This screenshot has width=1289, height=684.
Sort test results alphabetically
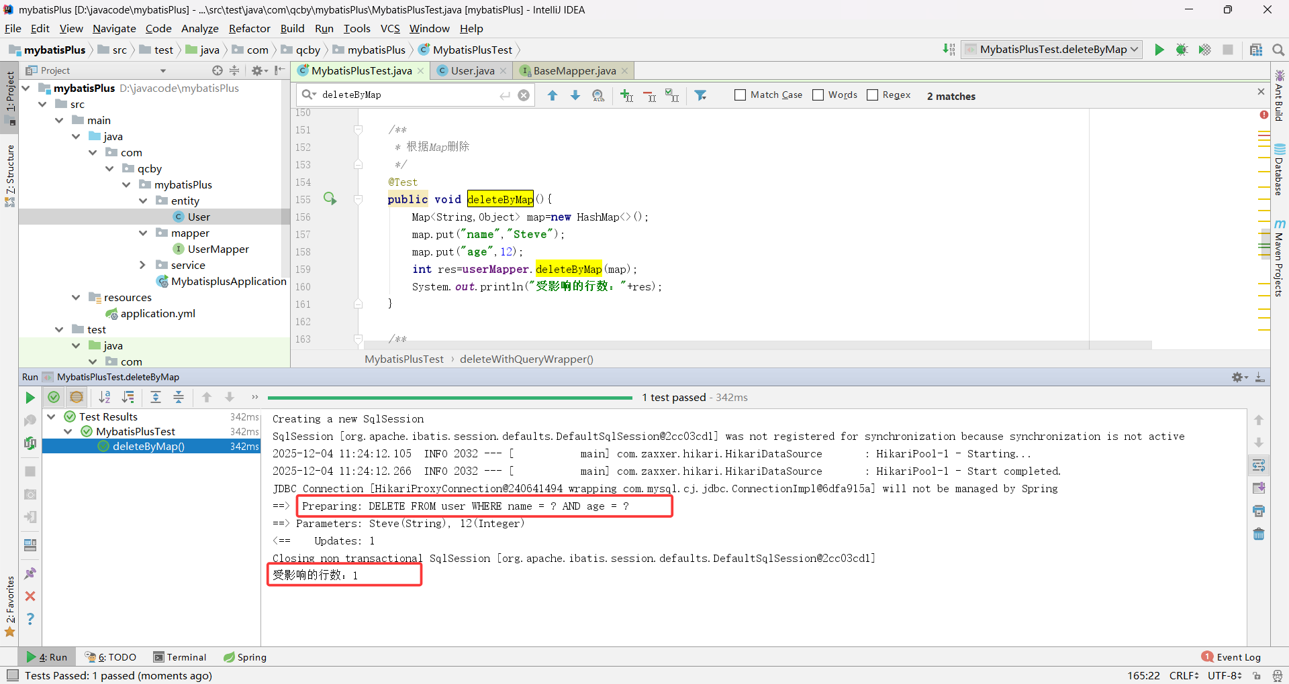tap(105, 397)
